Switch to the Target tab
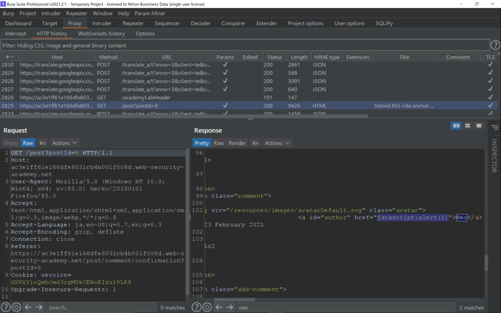The width and height of the screenshot is (501, 313). [x=50, y=23]
